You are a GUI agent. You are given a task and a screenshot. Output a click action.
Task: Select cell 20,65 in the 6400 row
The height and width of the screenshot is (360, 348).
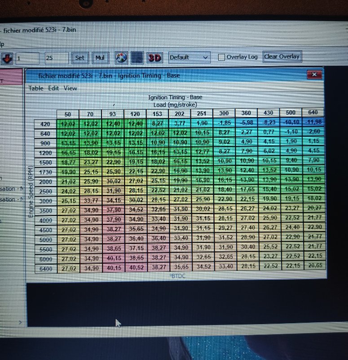[x=315, y=265]
